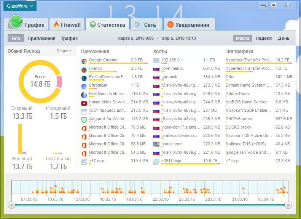This screenshot has width=301, height=219.
Task: Click the Domain Name System traffic entry
Action: point(259,85)
